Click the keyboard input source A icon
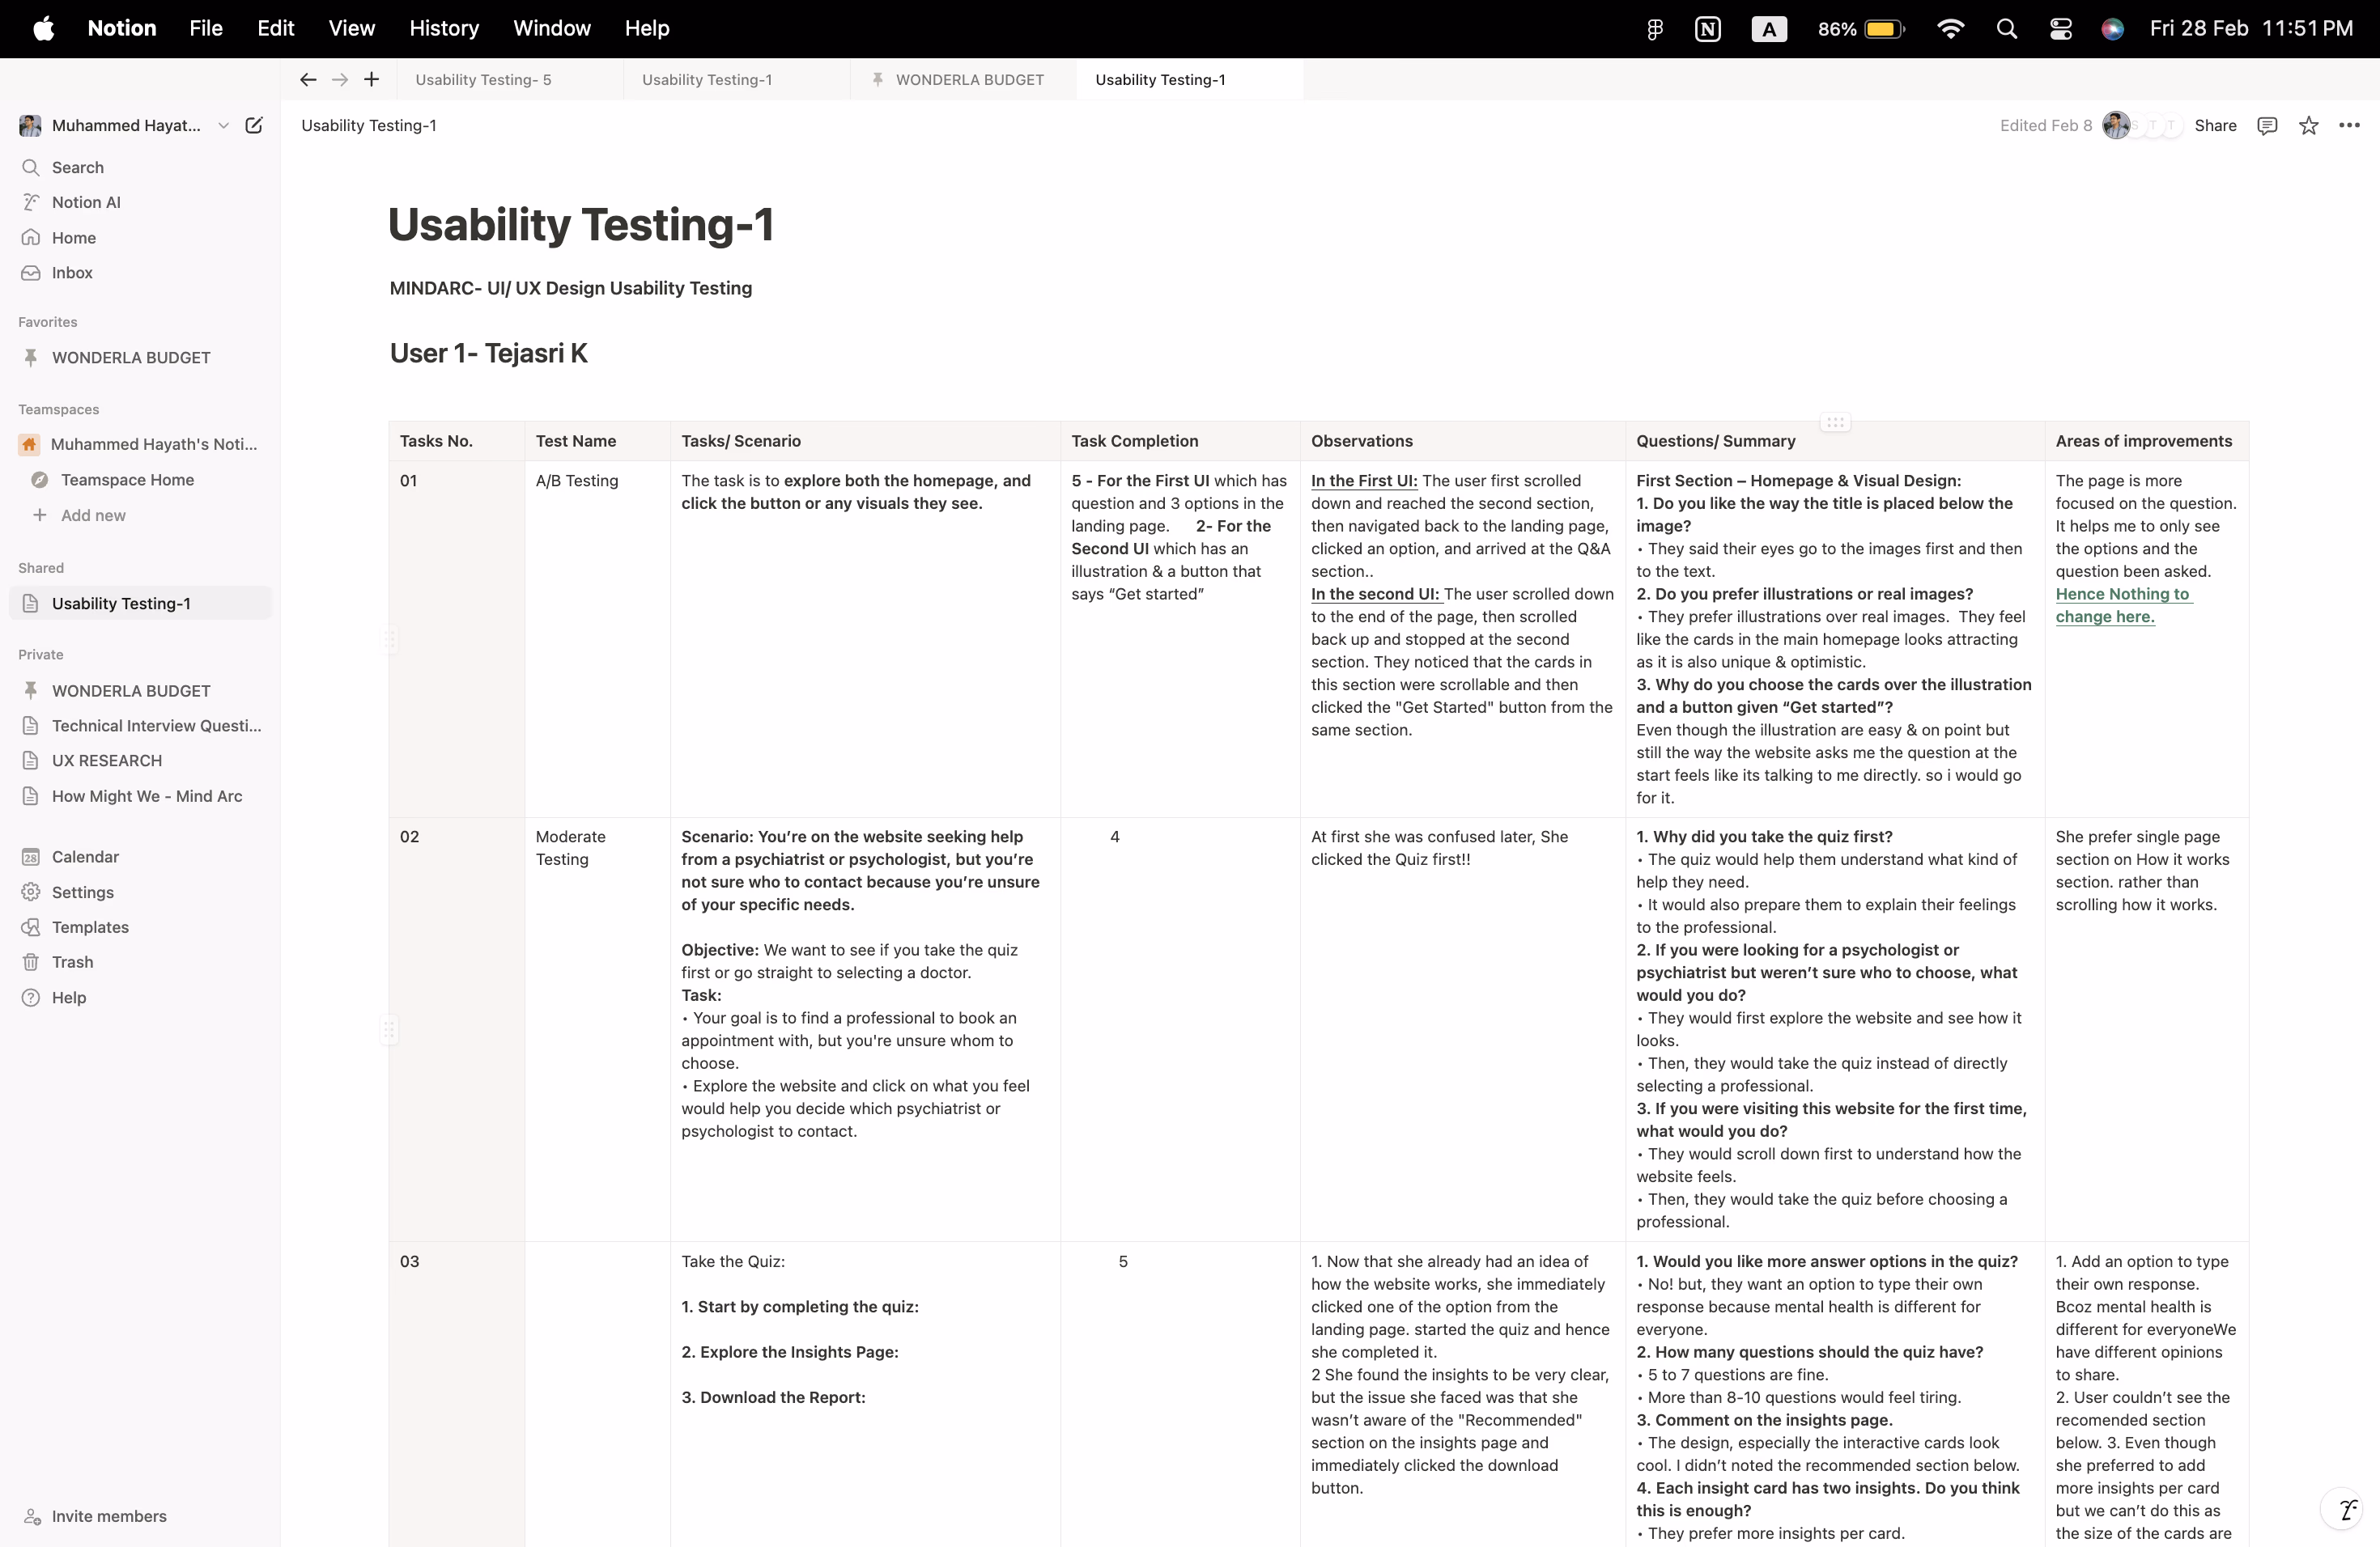Screen dimensions: 2380x1547 [x=1769, y=29]
